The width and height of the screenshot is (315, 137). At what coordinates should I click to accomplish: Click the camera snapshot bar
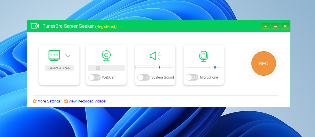coord(106,68)
